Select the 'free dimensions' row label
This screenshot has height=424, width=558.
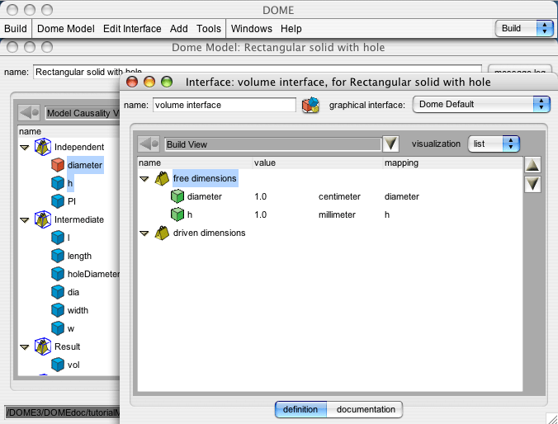(x=205, y=178)
